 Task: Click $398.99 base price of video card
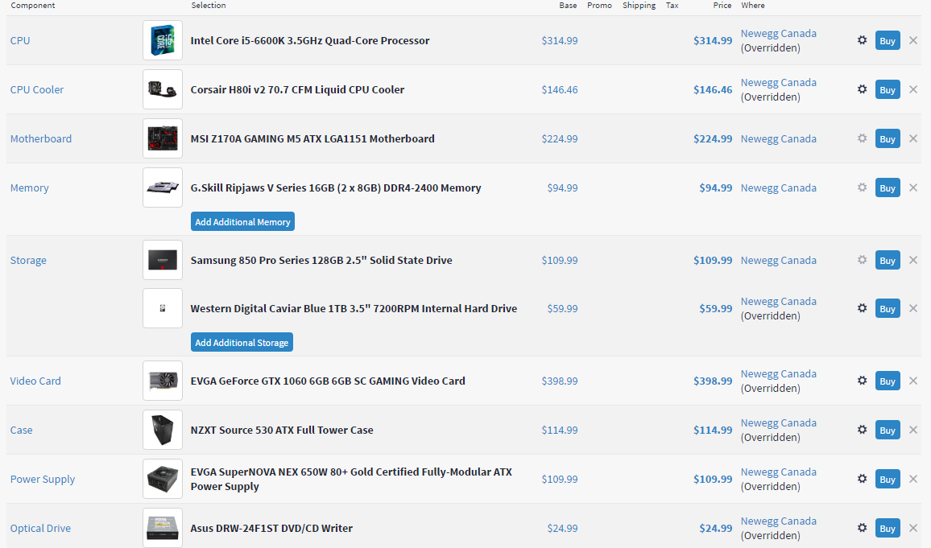[x=559, y=381]
